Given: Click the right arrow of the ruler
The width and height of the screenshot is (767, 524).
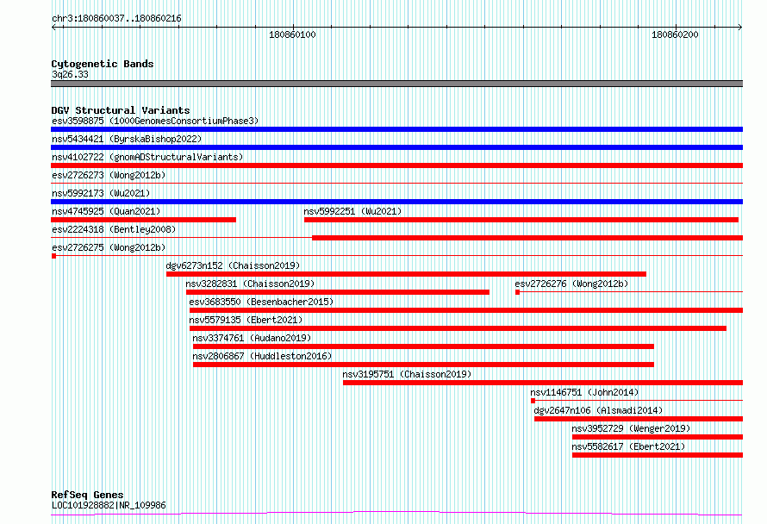Looking at the screenshot, I should click(x=739, y=28).
